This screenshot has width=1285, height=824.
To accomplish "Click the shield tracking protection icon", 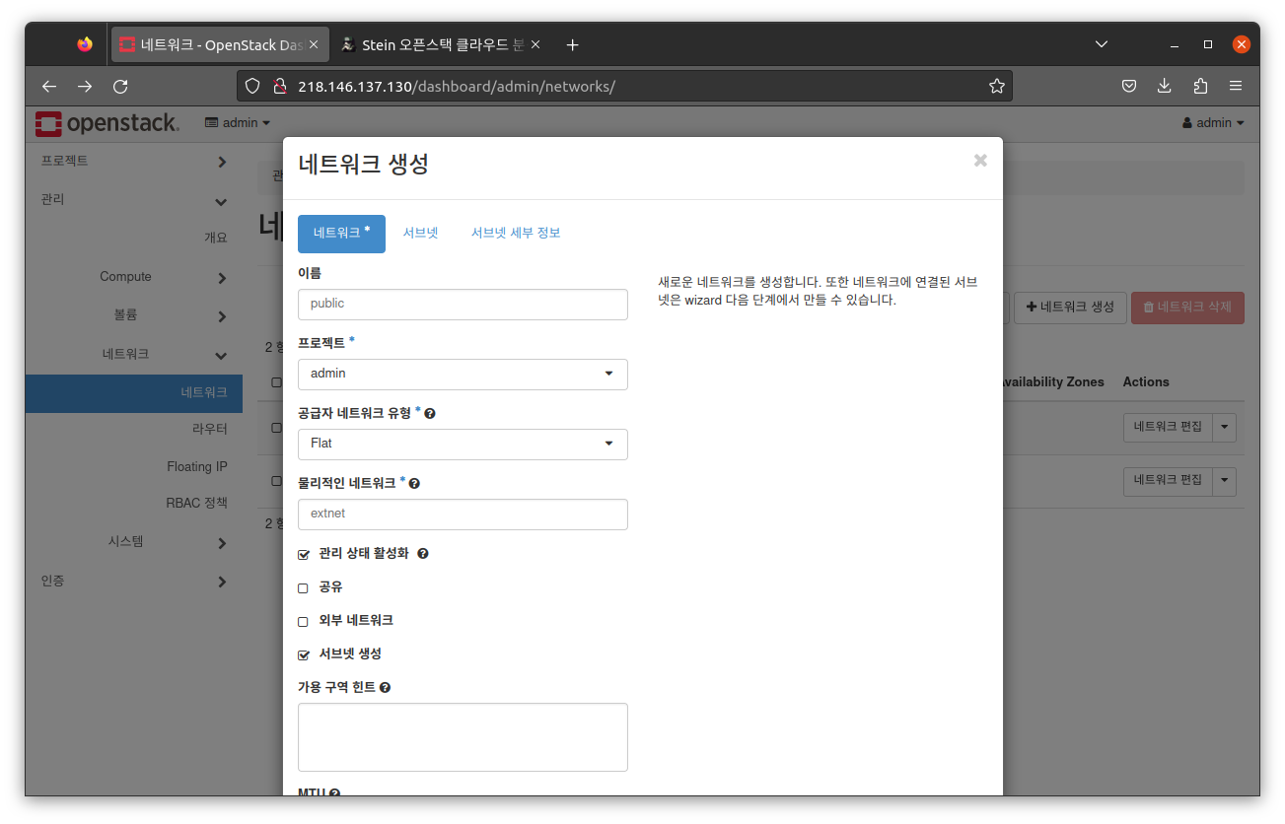I will [252, 86].
